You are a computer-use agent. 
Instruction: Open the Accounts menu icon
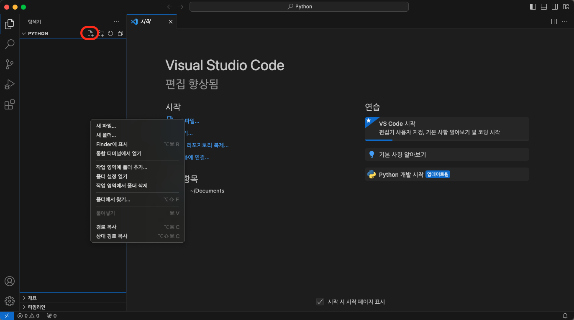point(10,281)
